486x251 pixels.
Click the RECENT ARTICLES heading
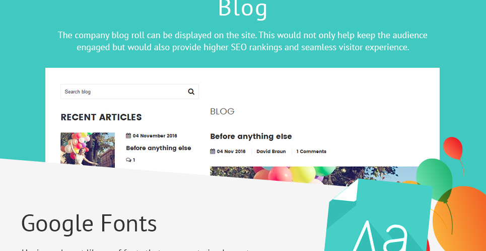point(101,117)
